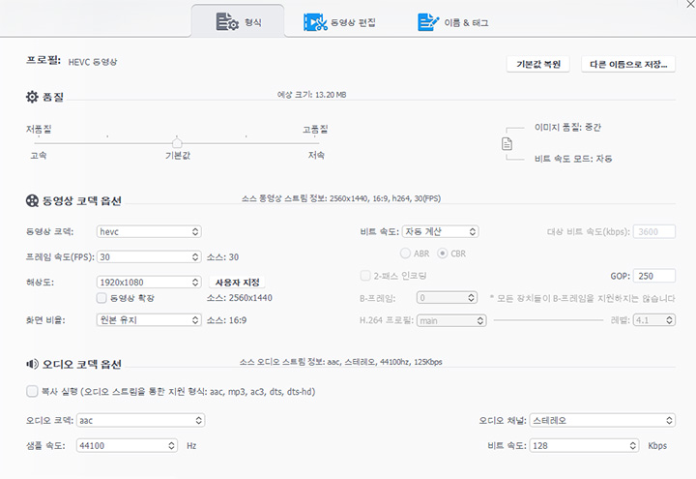This screenshot has width=696, height=479.
Task: Click the quality slider handle
Action: [x=177, y=143]
